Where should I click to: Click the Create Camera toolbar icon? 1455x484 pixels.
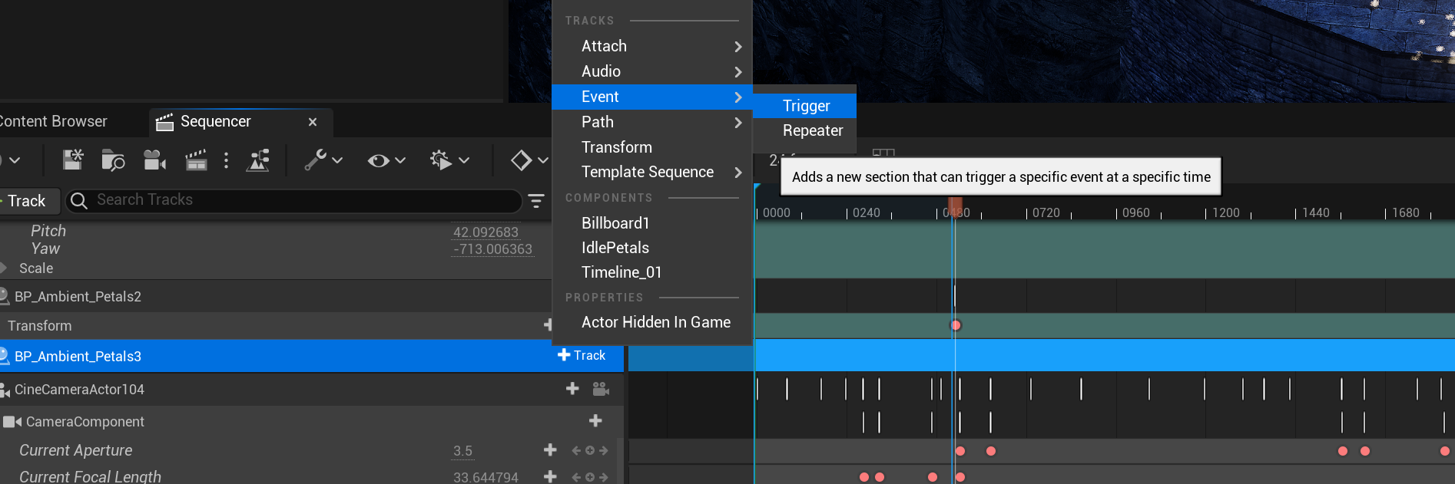click(154, 160)
